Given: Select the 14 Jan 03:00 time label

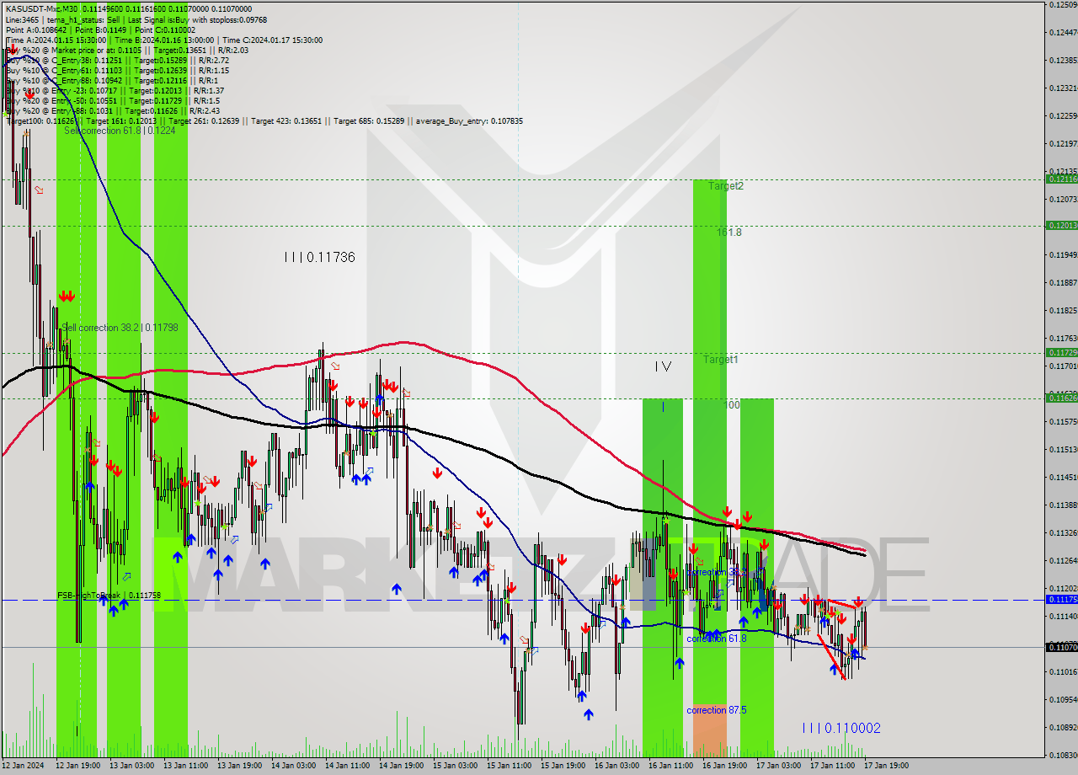Looking at the screenshot, I should tap(295, 766).
